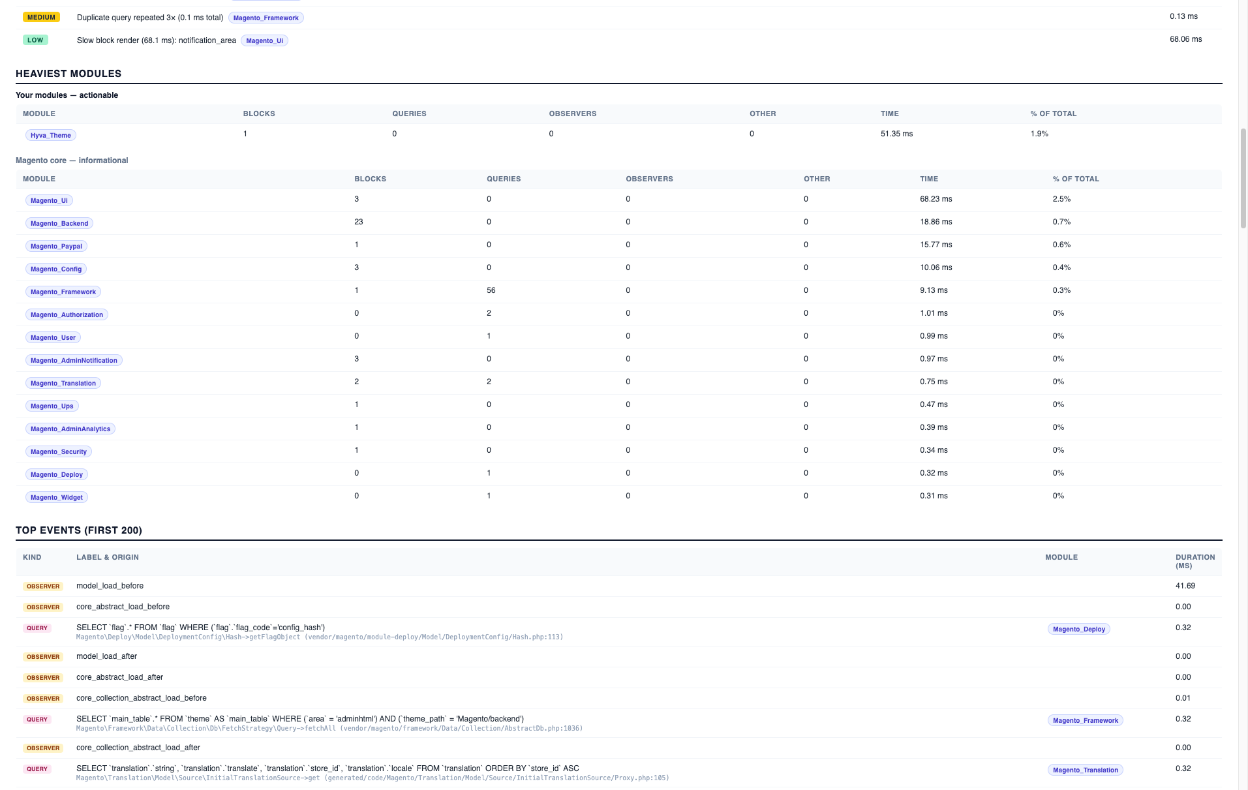Click the Magento_Paypal module tag
Screen dimensions: 1248x790
[x=56, y=246]
